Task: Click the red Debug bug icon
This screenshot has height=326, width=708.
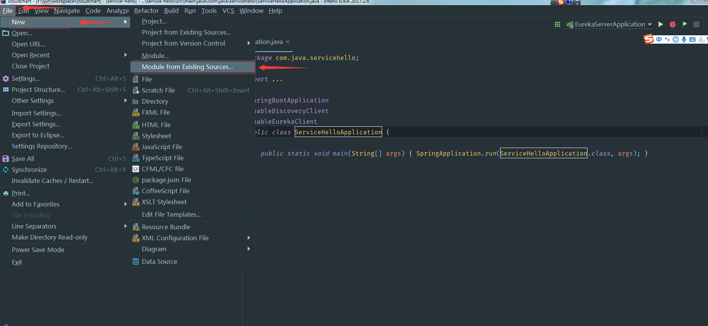Action: click(x=673, y=24)
